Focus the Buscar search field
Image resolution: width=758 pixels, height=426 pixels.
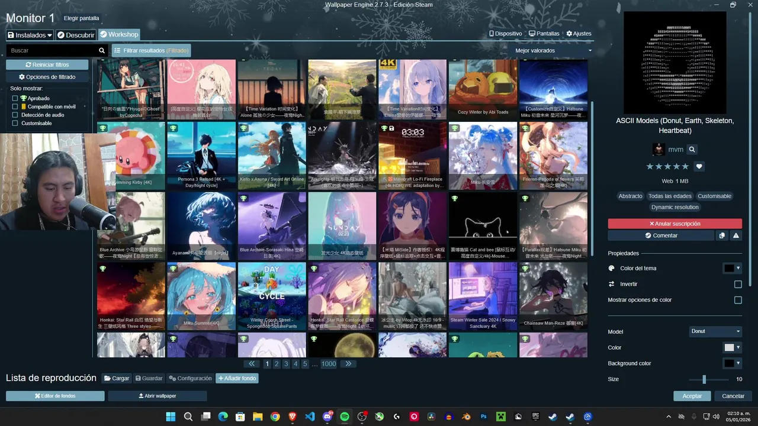tap(52, 51)
